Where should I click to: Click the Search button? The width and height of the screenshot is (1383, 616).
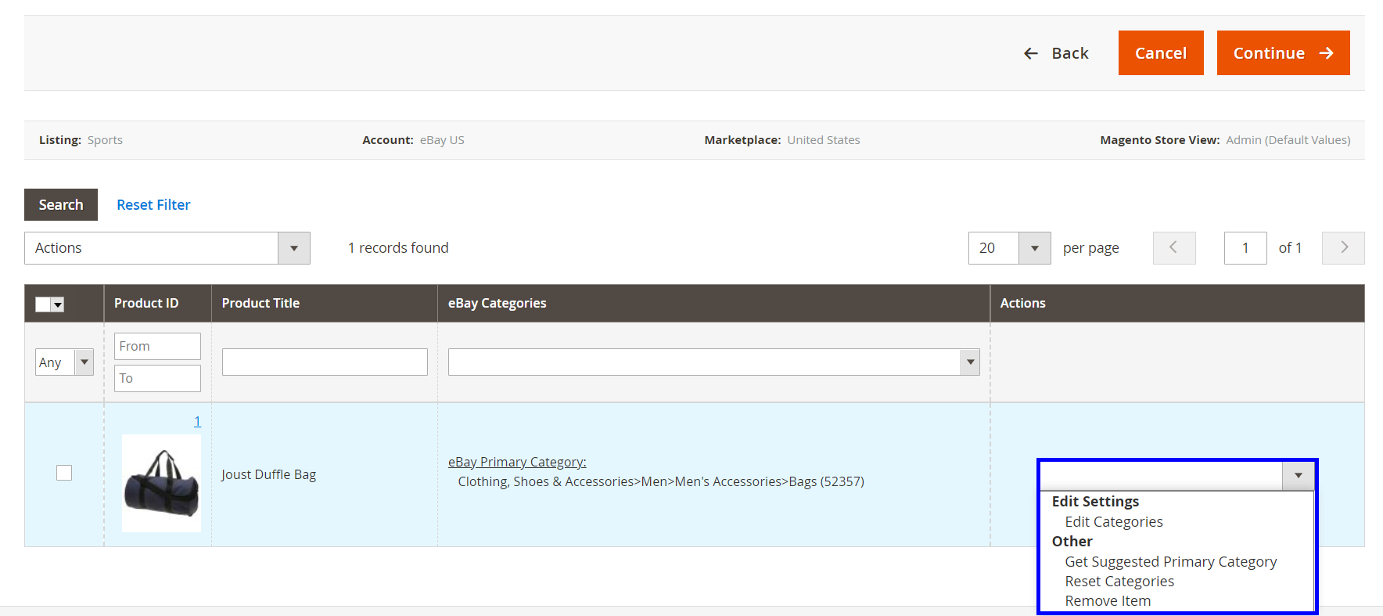(61, 205)
